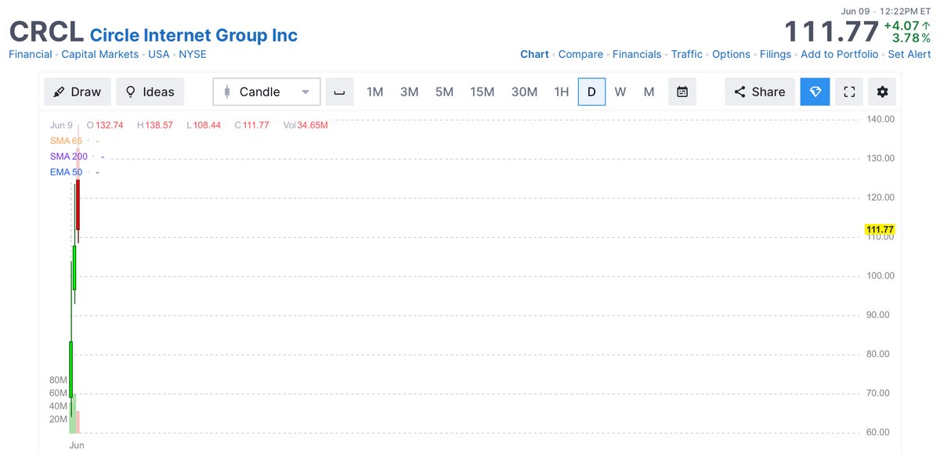940x454 pixels.
Task: Open the Ideas panel
Action: (x=150, y=92)
